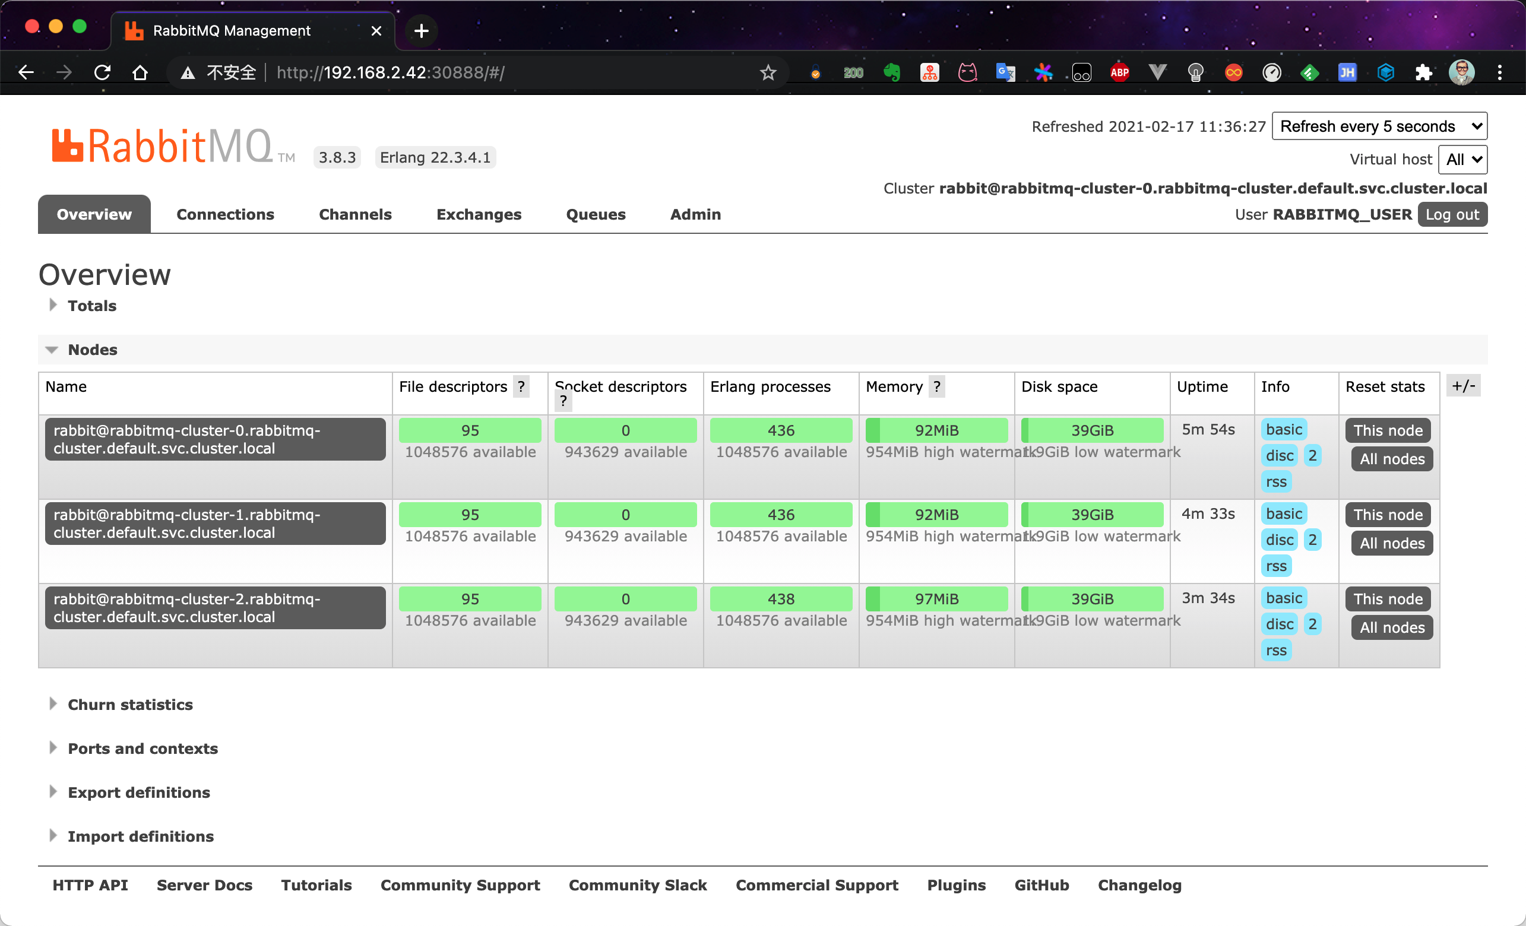Reset stats for cluster-0 This node
Viewport: 1526px width, 926px height.
coord(1388,430)
